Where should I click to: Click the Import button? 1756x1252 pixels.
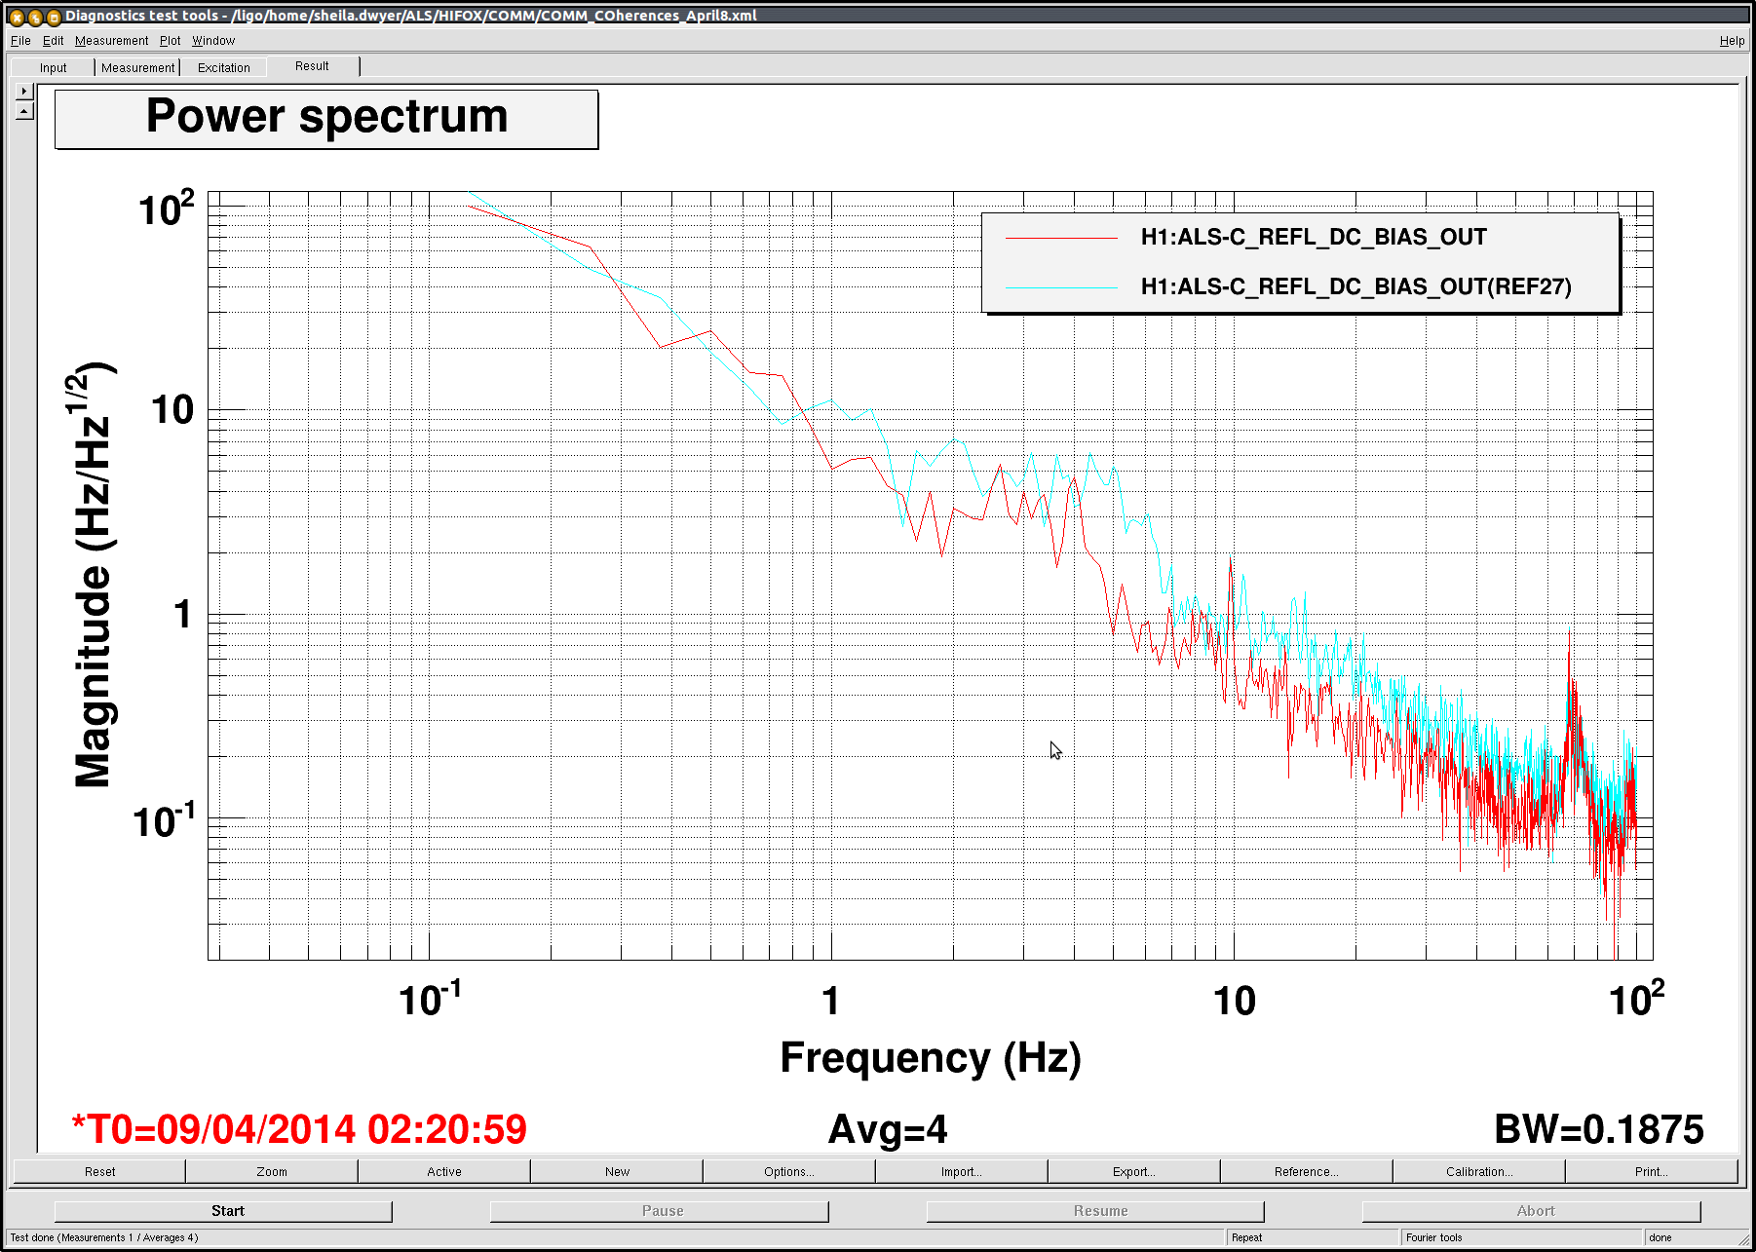pyautogui.click(x=962, y=1171)
